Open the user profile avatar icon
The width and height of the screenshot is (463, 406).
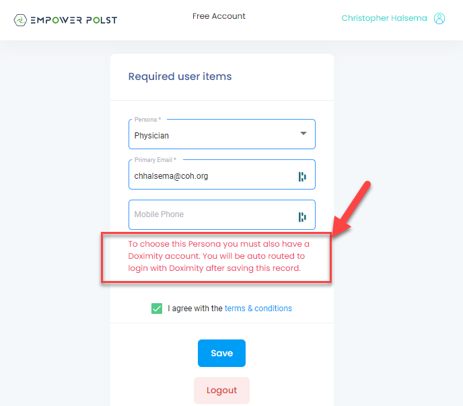[439, 19]
